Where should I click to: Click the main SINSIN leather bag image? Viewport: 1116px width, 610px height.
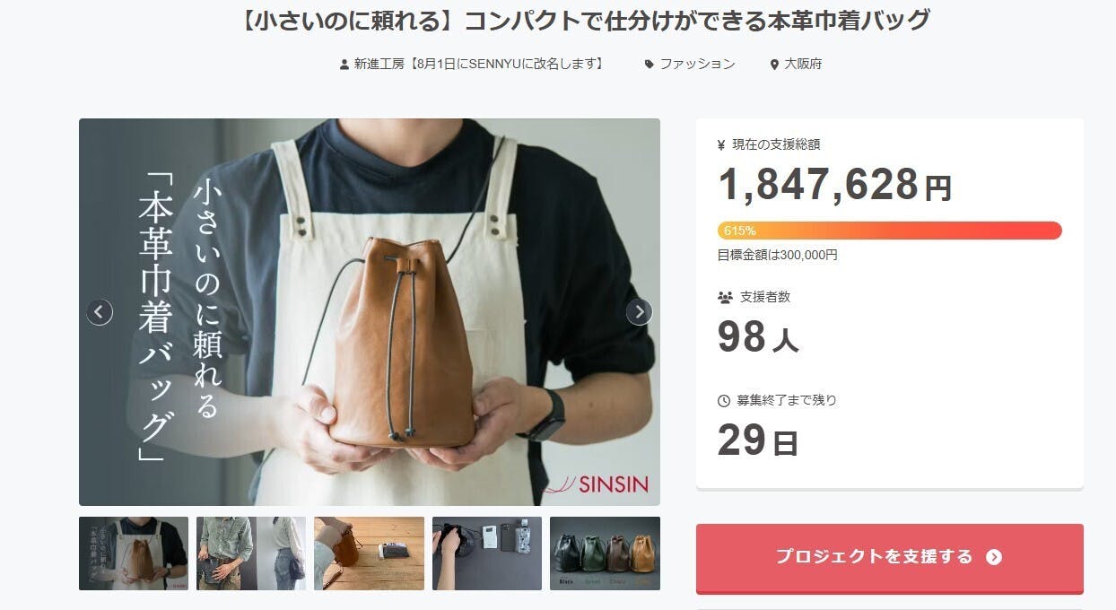(370, 312)
